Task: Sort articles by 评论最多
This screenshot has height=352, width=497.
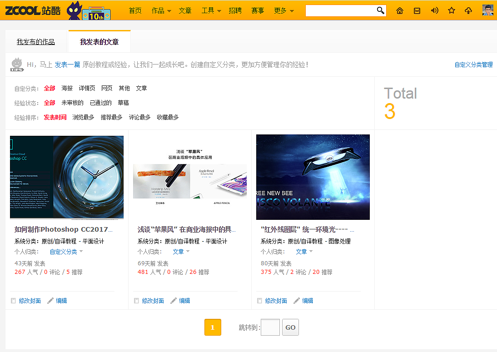Action: click(140, 117)
